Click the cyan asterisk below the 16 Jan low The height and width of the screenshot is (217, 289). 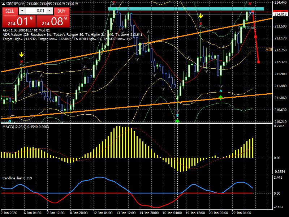tap(177, 115)
